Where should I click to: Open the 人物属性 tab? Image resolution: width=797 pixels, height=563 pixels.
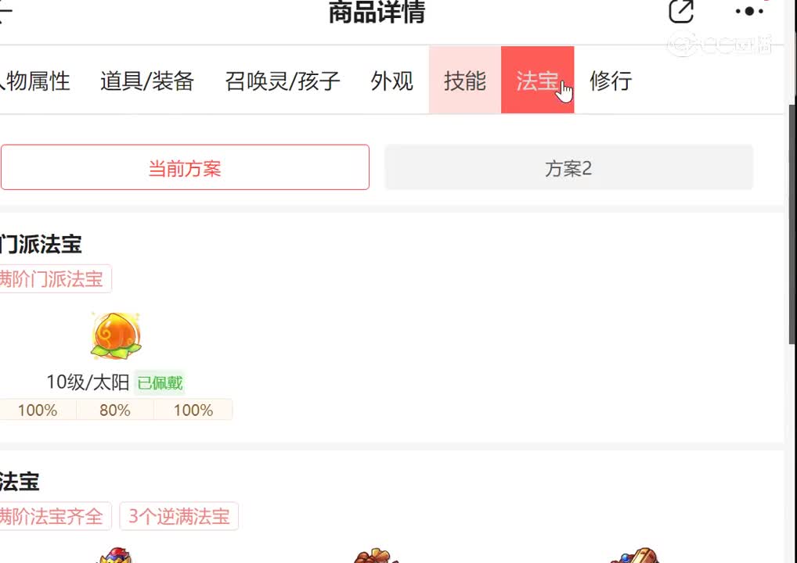pos(34,81)
